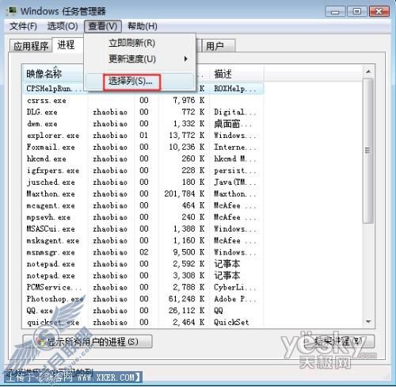Image resolution: width=396 pixels, height=387 pixels.
Task: Click the 26,112 K memory value
Action: 187,310
